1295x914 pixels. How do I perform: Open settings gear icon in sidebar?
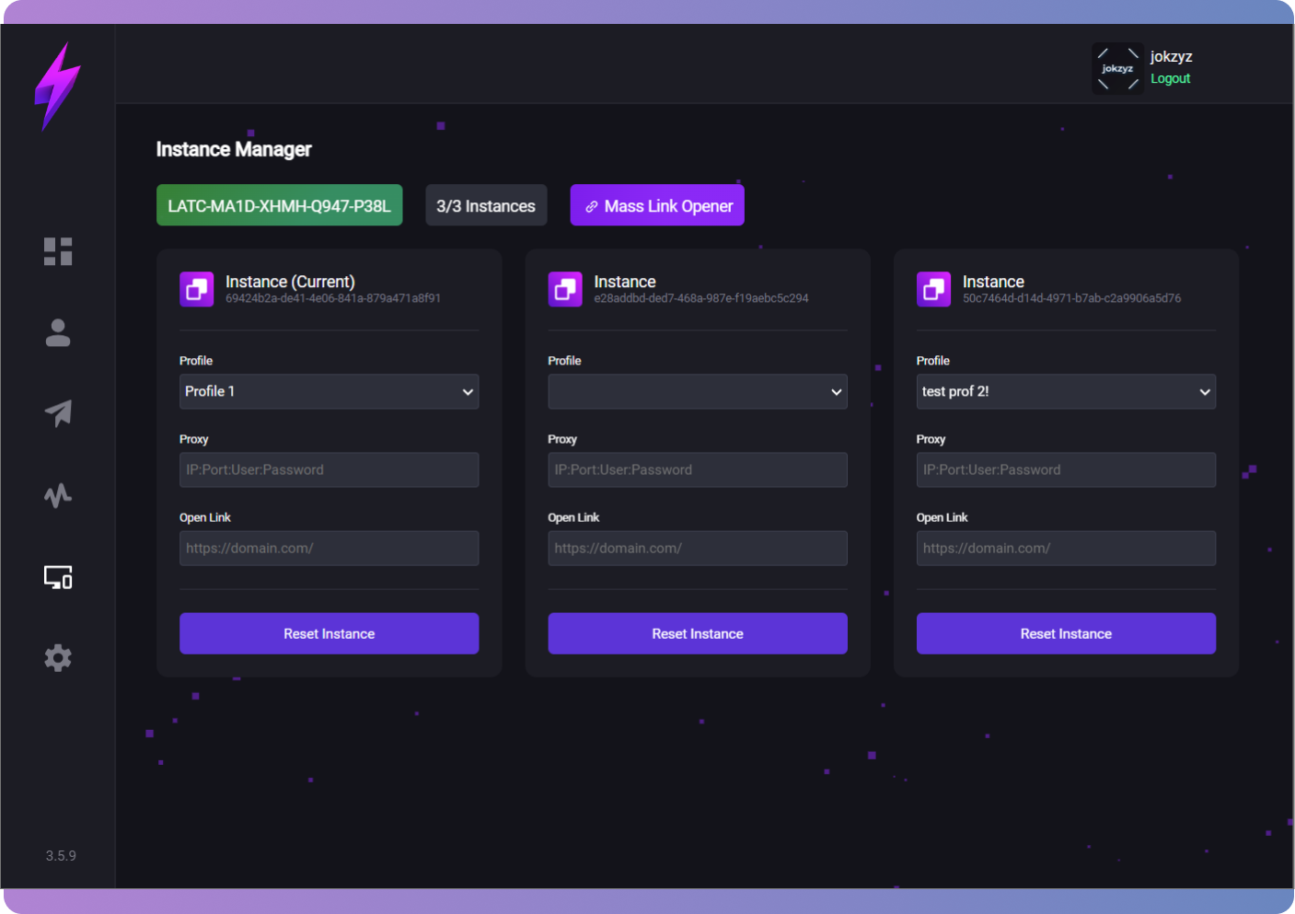click(x=58, y=658)
